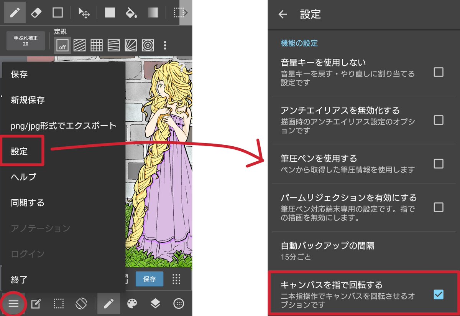460x316 pixels.
Task: Tap the back arrow in the settings header
Action: click(x=283, y=15)
